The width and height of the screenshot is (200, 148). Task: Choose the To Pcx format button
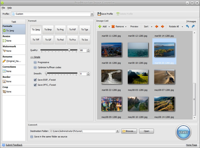[72, 40]
